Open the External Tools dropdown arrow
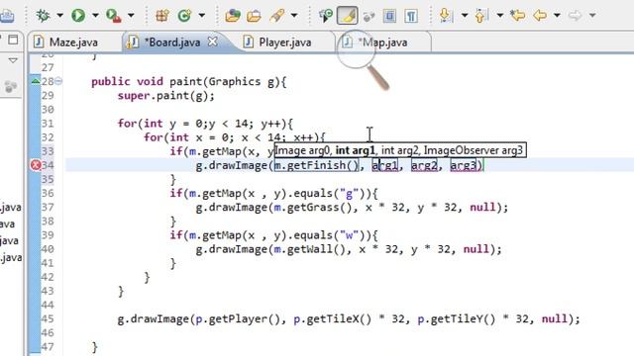The height and width of the screenshot is (356, 634). [131, 16]
